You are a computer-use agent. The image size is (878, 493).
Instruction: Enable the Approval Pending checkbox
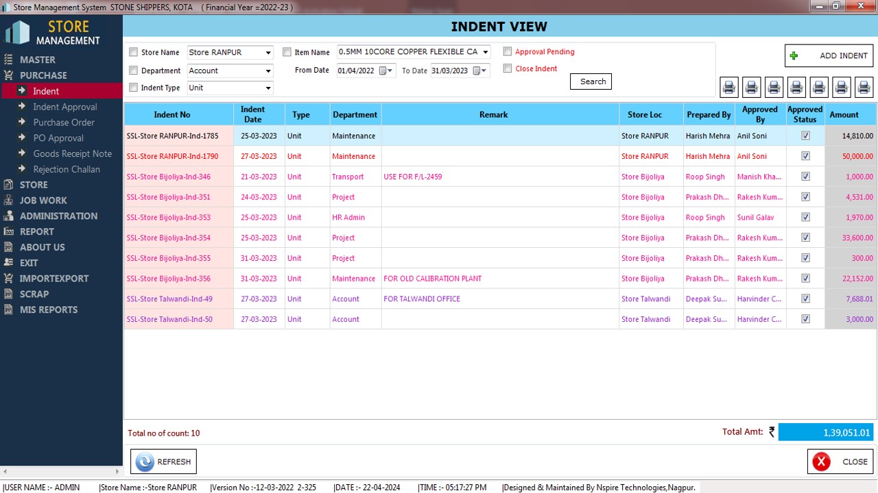point(508,51)
